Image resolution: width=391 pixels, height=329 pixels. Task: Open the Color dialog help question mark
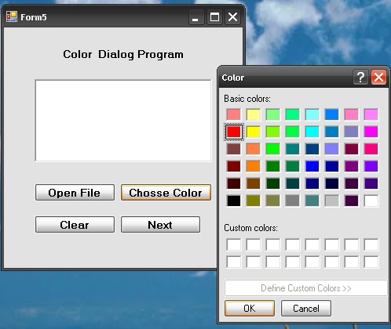pyautogui.click(x=360, y=77)
